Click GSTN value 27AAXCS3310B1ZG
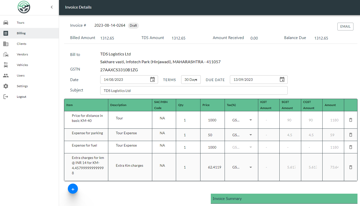Viewport: 360px width, 206px height. click(119, 70)
